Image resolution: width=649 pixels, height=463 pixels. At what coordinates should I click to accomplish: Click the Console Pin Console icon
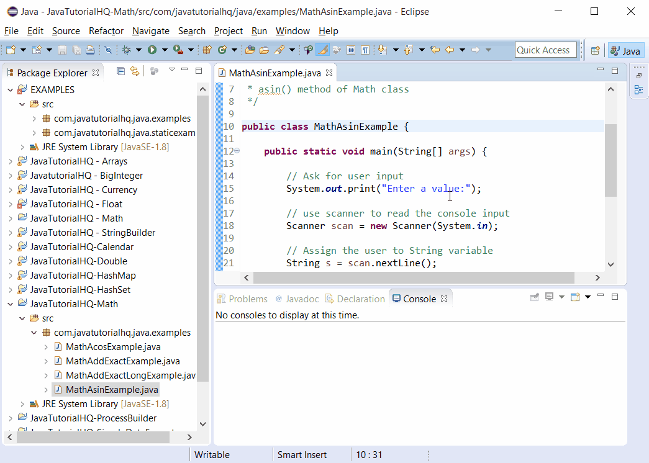(x=535, y=297)
